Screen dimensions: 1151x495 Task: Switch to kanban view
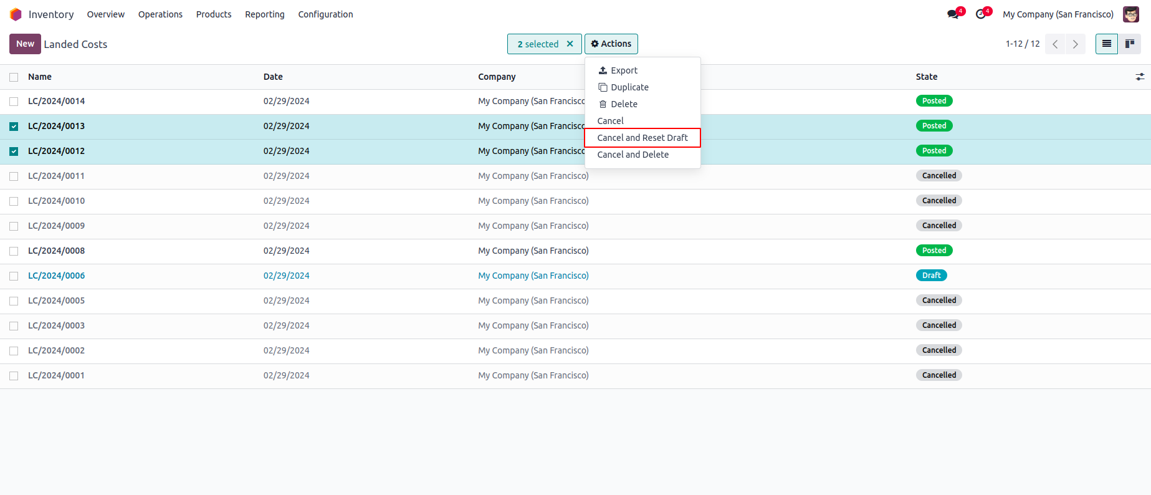click(x=1129, y=44)
